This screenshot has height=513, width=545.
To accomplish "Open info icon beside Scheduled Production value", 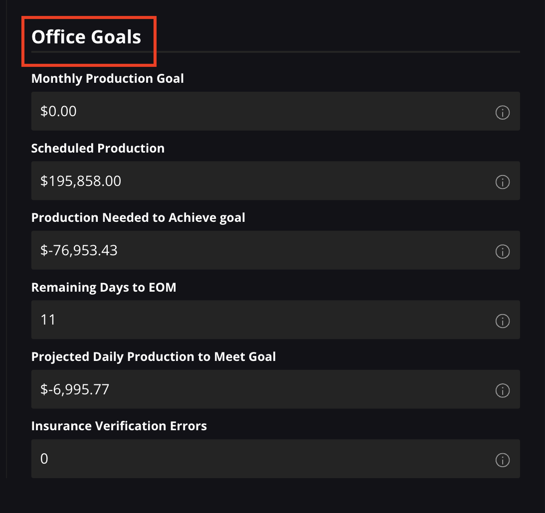I will click(x=502, y=182).
